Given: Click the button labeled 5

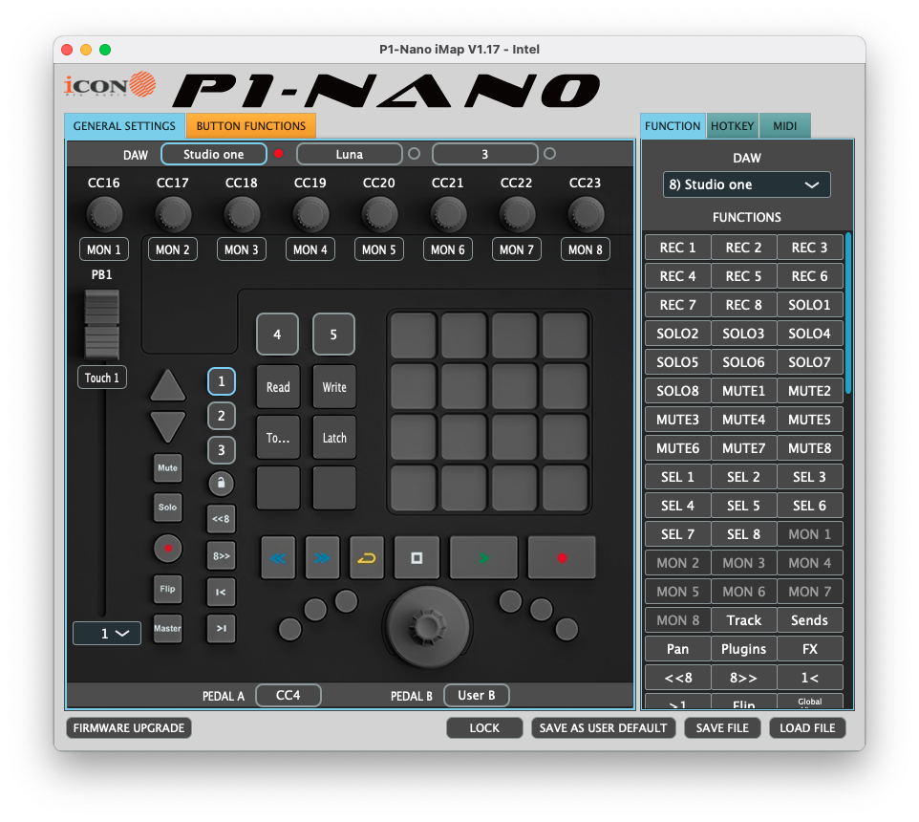Looking at the screenshot, I should [x=333, y=335].
